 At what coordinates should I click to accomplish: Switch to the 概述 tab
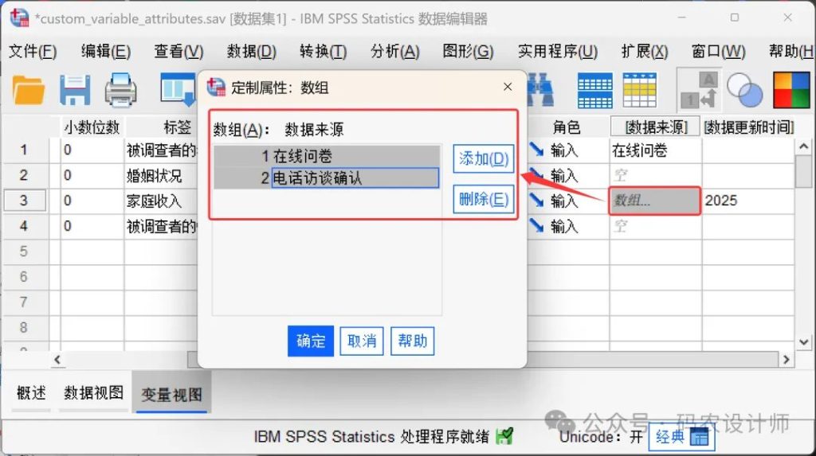(x=31, y=393)
